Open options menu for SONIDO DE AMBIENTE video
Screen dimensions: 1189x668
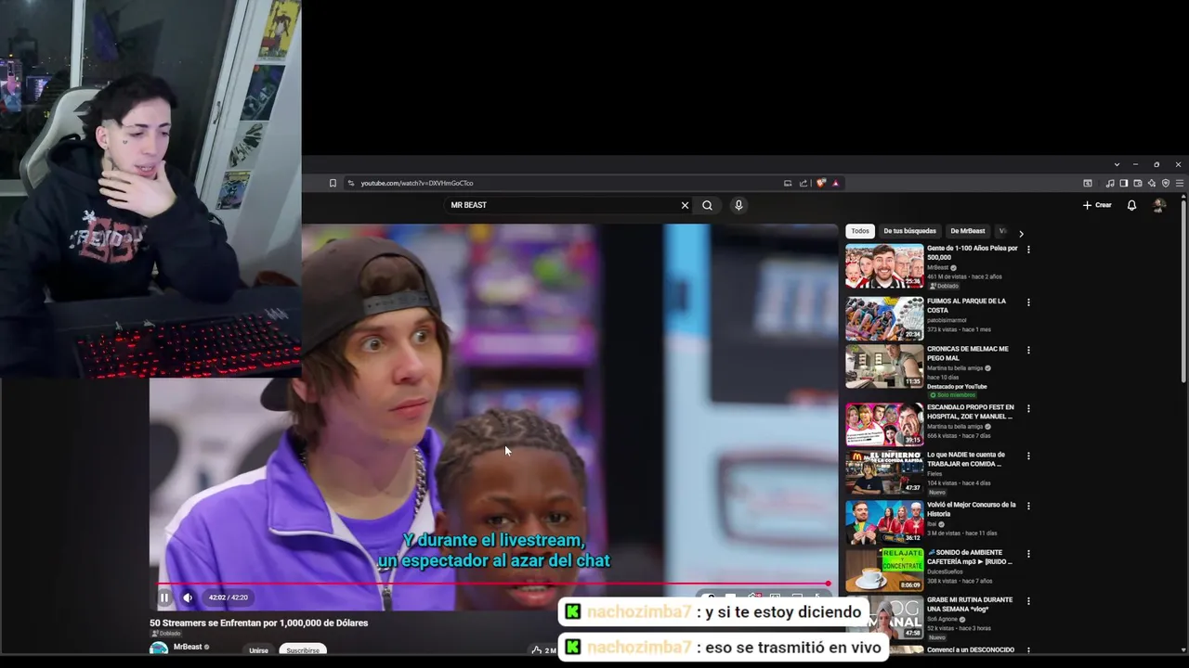1028,554
